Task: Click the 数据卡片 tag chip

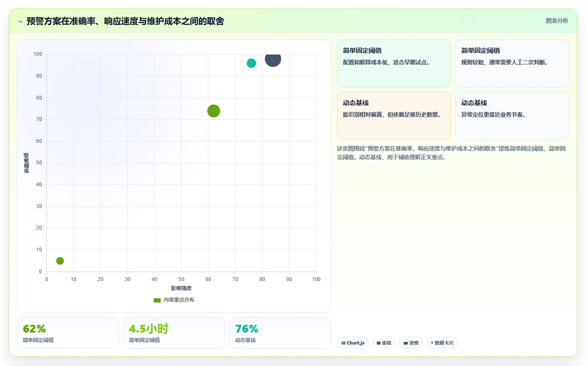Action: coord(442,343)
